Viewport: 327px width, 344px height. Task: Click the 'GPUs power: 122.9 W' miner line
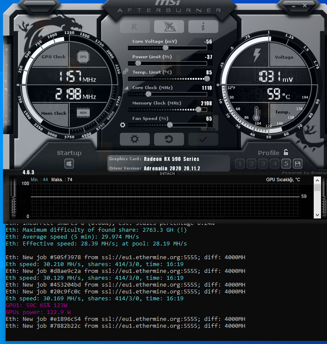click(39, 312)
